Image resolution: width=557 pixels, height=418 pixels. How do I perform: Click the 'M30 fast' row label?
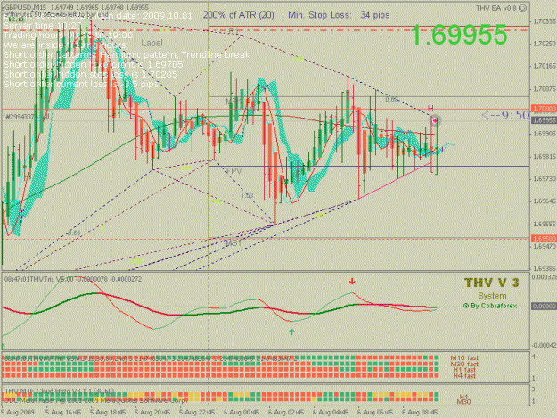click(464, 364)
